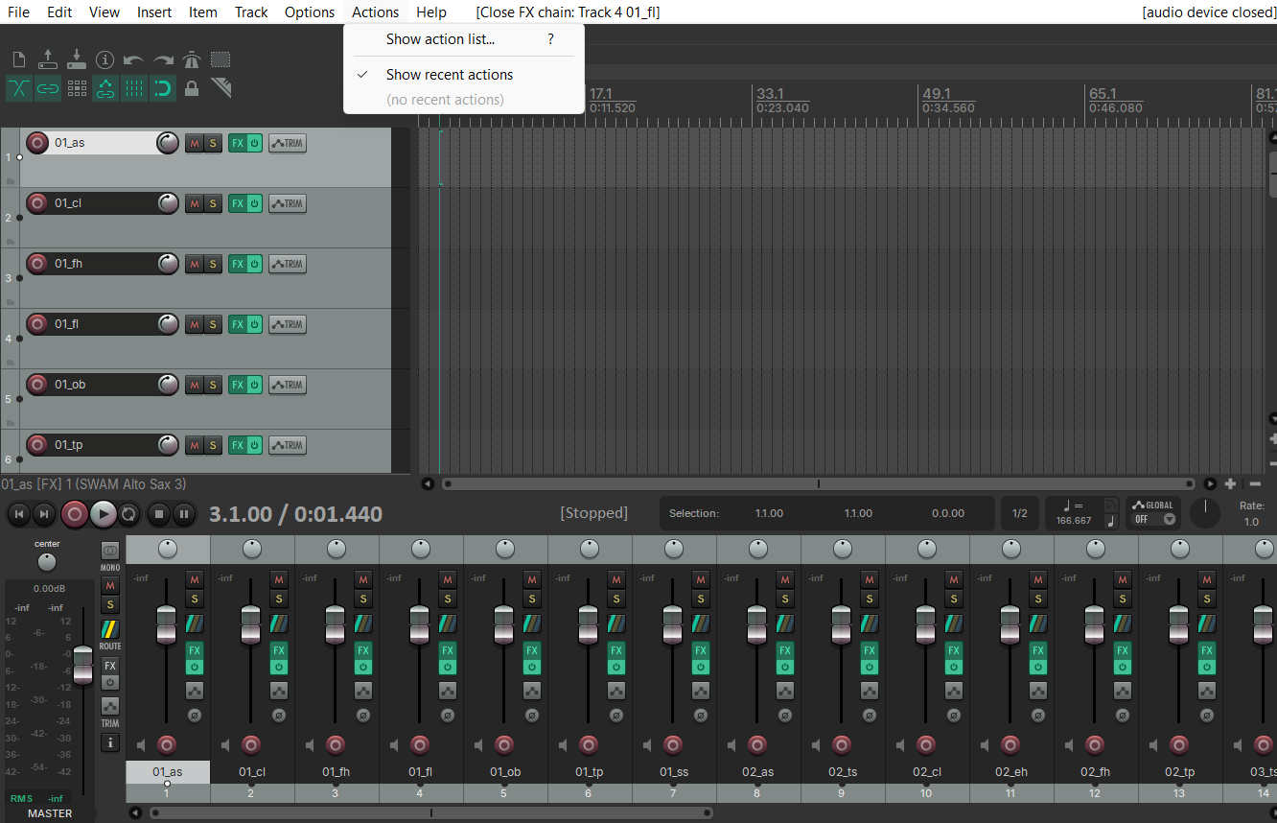Toggle grid lines icon in toolbar

134,88
